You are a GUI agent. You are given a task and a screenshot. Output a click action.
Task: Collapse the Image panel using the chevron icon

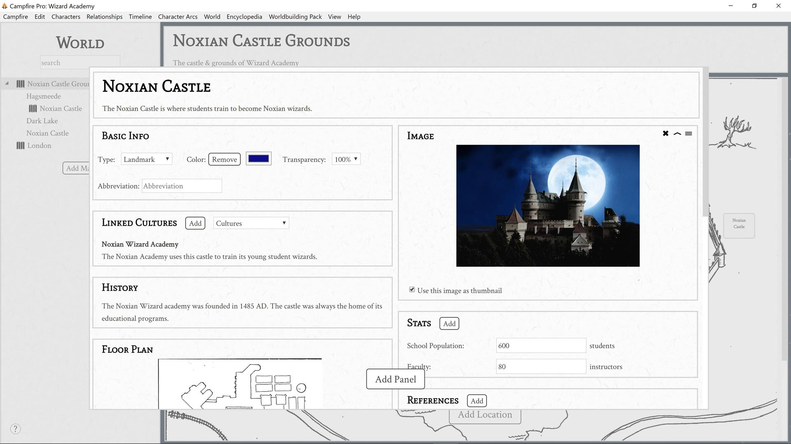(x=677, y=134)
